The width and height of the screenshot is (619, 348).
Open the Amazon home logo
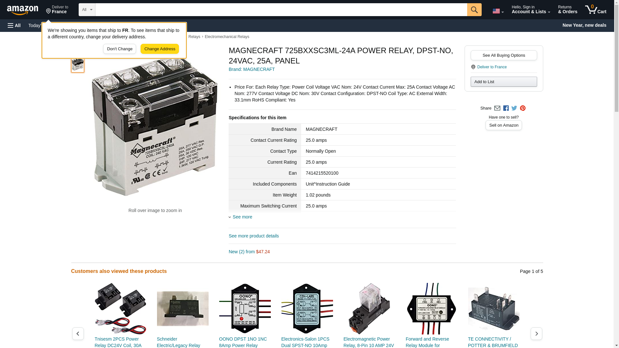pos(23,10)
